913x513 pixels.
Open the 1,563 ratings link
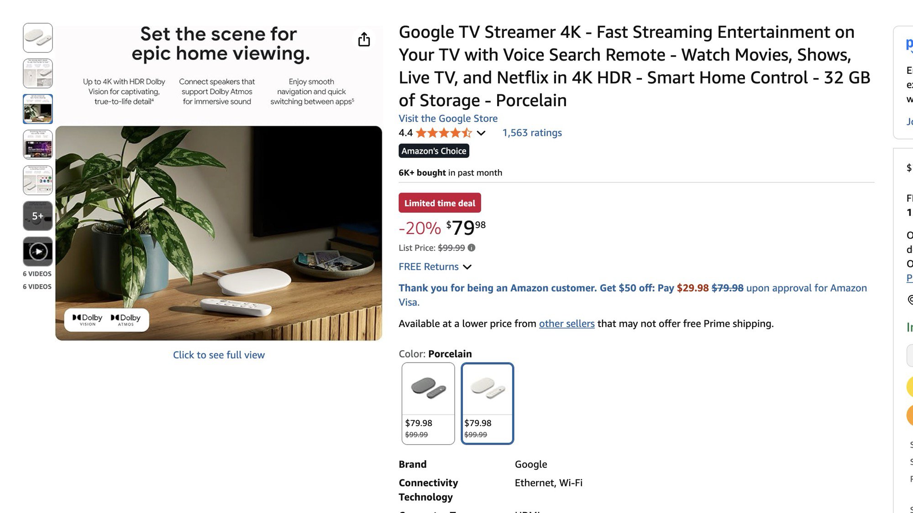click(x=532, y=133)
